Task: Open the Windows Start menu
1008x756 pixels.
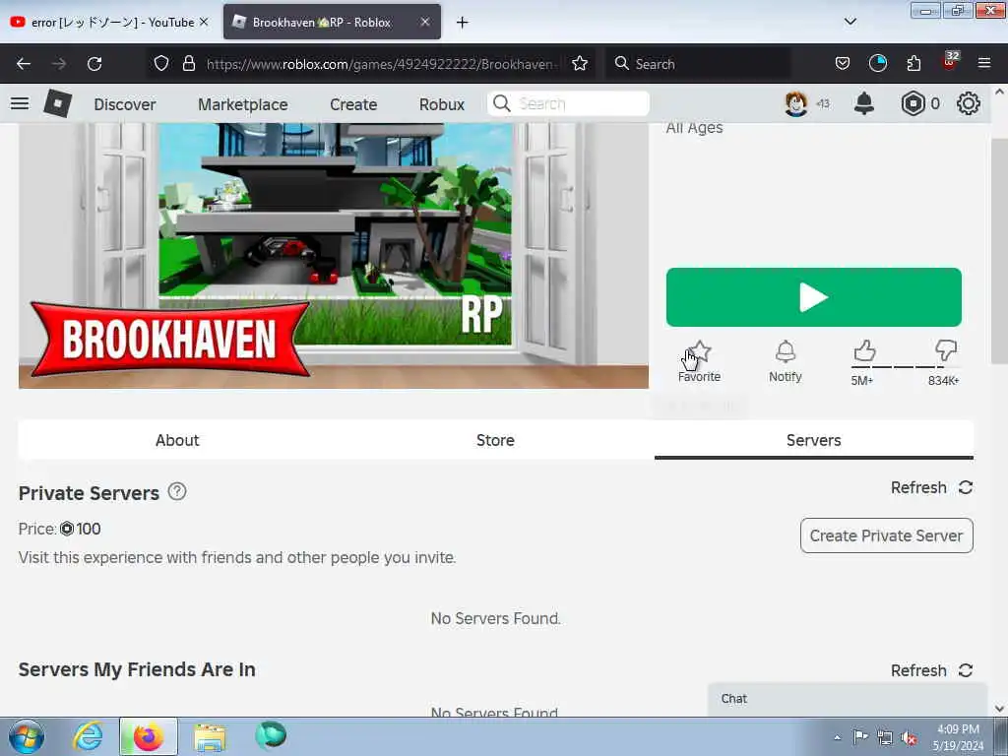Action: point(27,736)
